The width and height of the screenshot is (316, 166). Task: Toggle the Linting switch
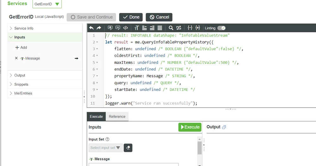coord(221,28)
